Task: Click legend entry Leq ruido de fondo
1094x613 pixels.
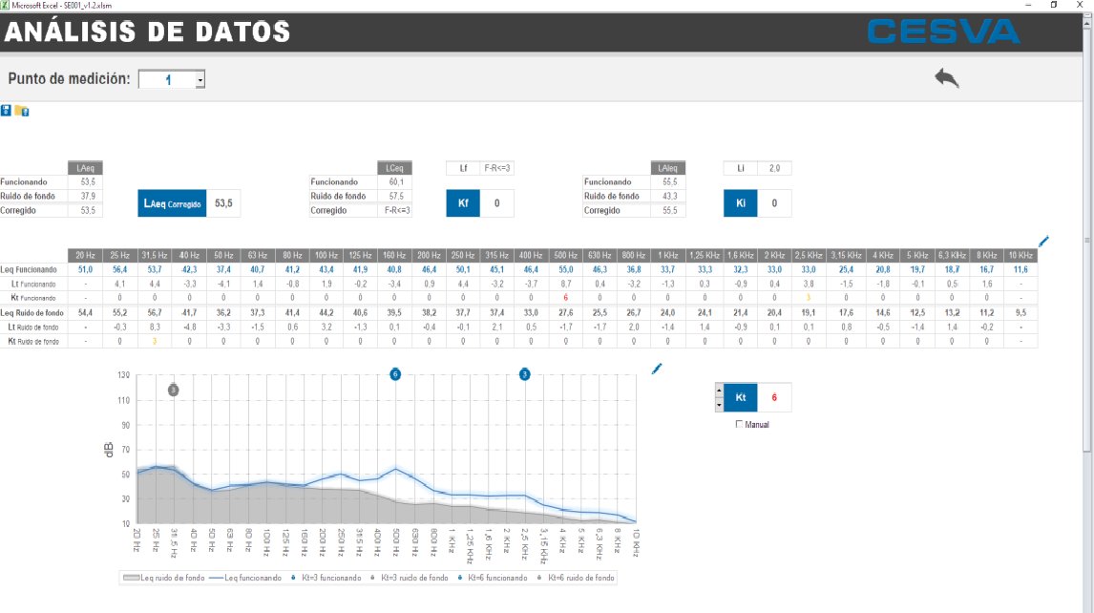Action: [x=164, y=578]
